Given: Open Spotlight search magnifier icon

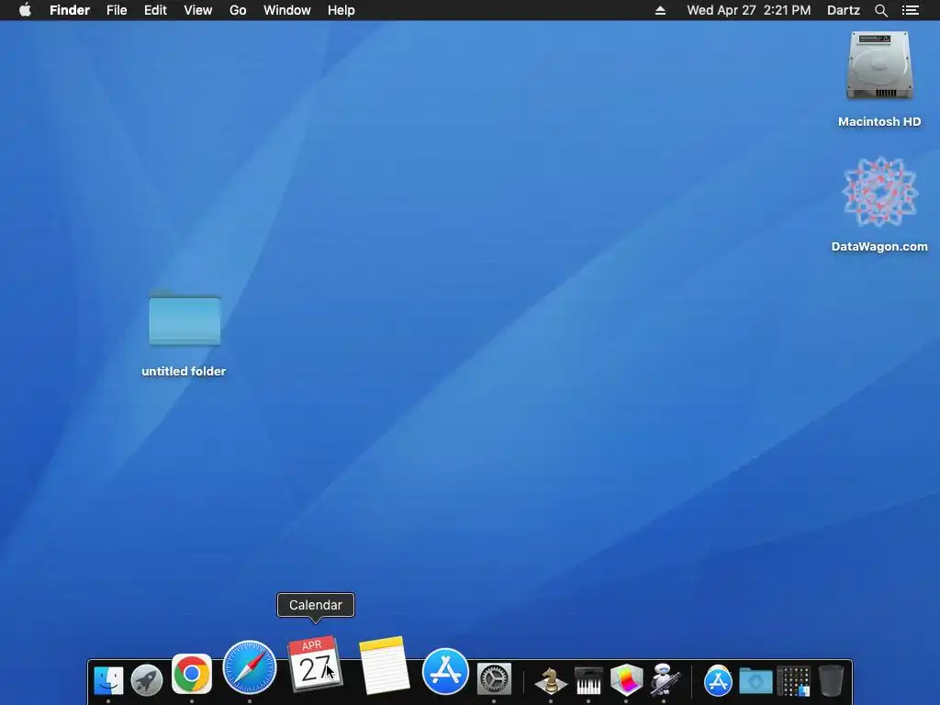Looking at the screenshot, I should (880, 10).
